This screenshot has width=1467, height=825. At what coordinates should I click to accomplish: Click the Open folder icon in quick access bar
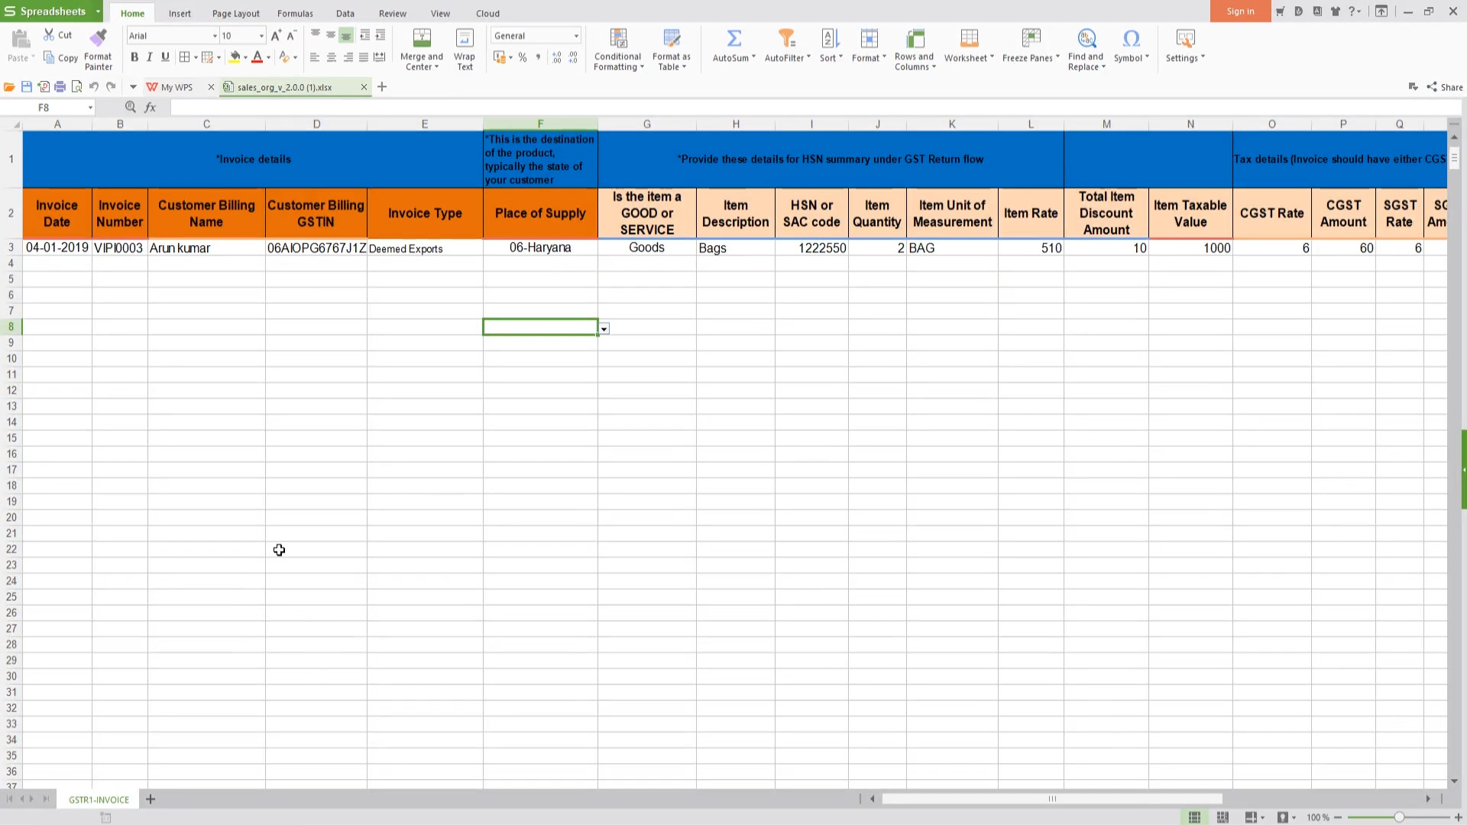[x=9, y=87]
